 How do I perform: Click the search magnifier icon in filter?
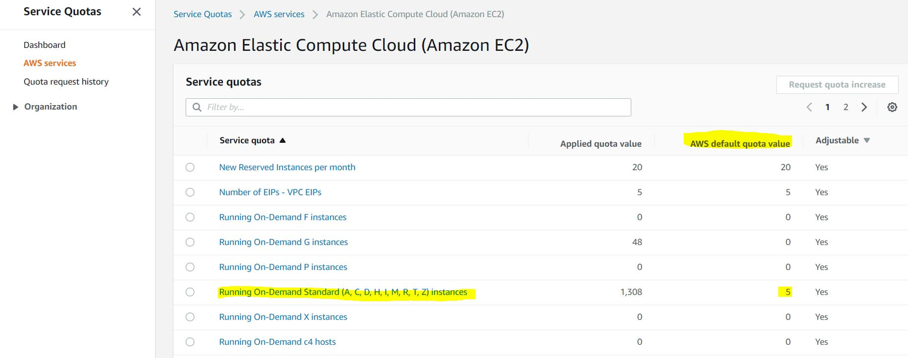[197, 107]
